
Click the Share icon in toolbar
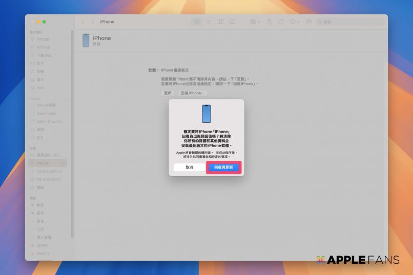click(x=269, y=22)
